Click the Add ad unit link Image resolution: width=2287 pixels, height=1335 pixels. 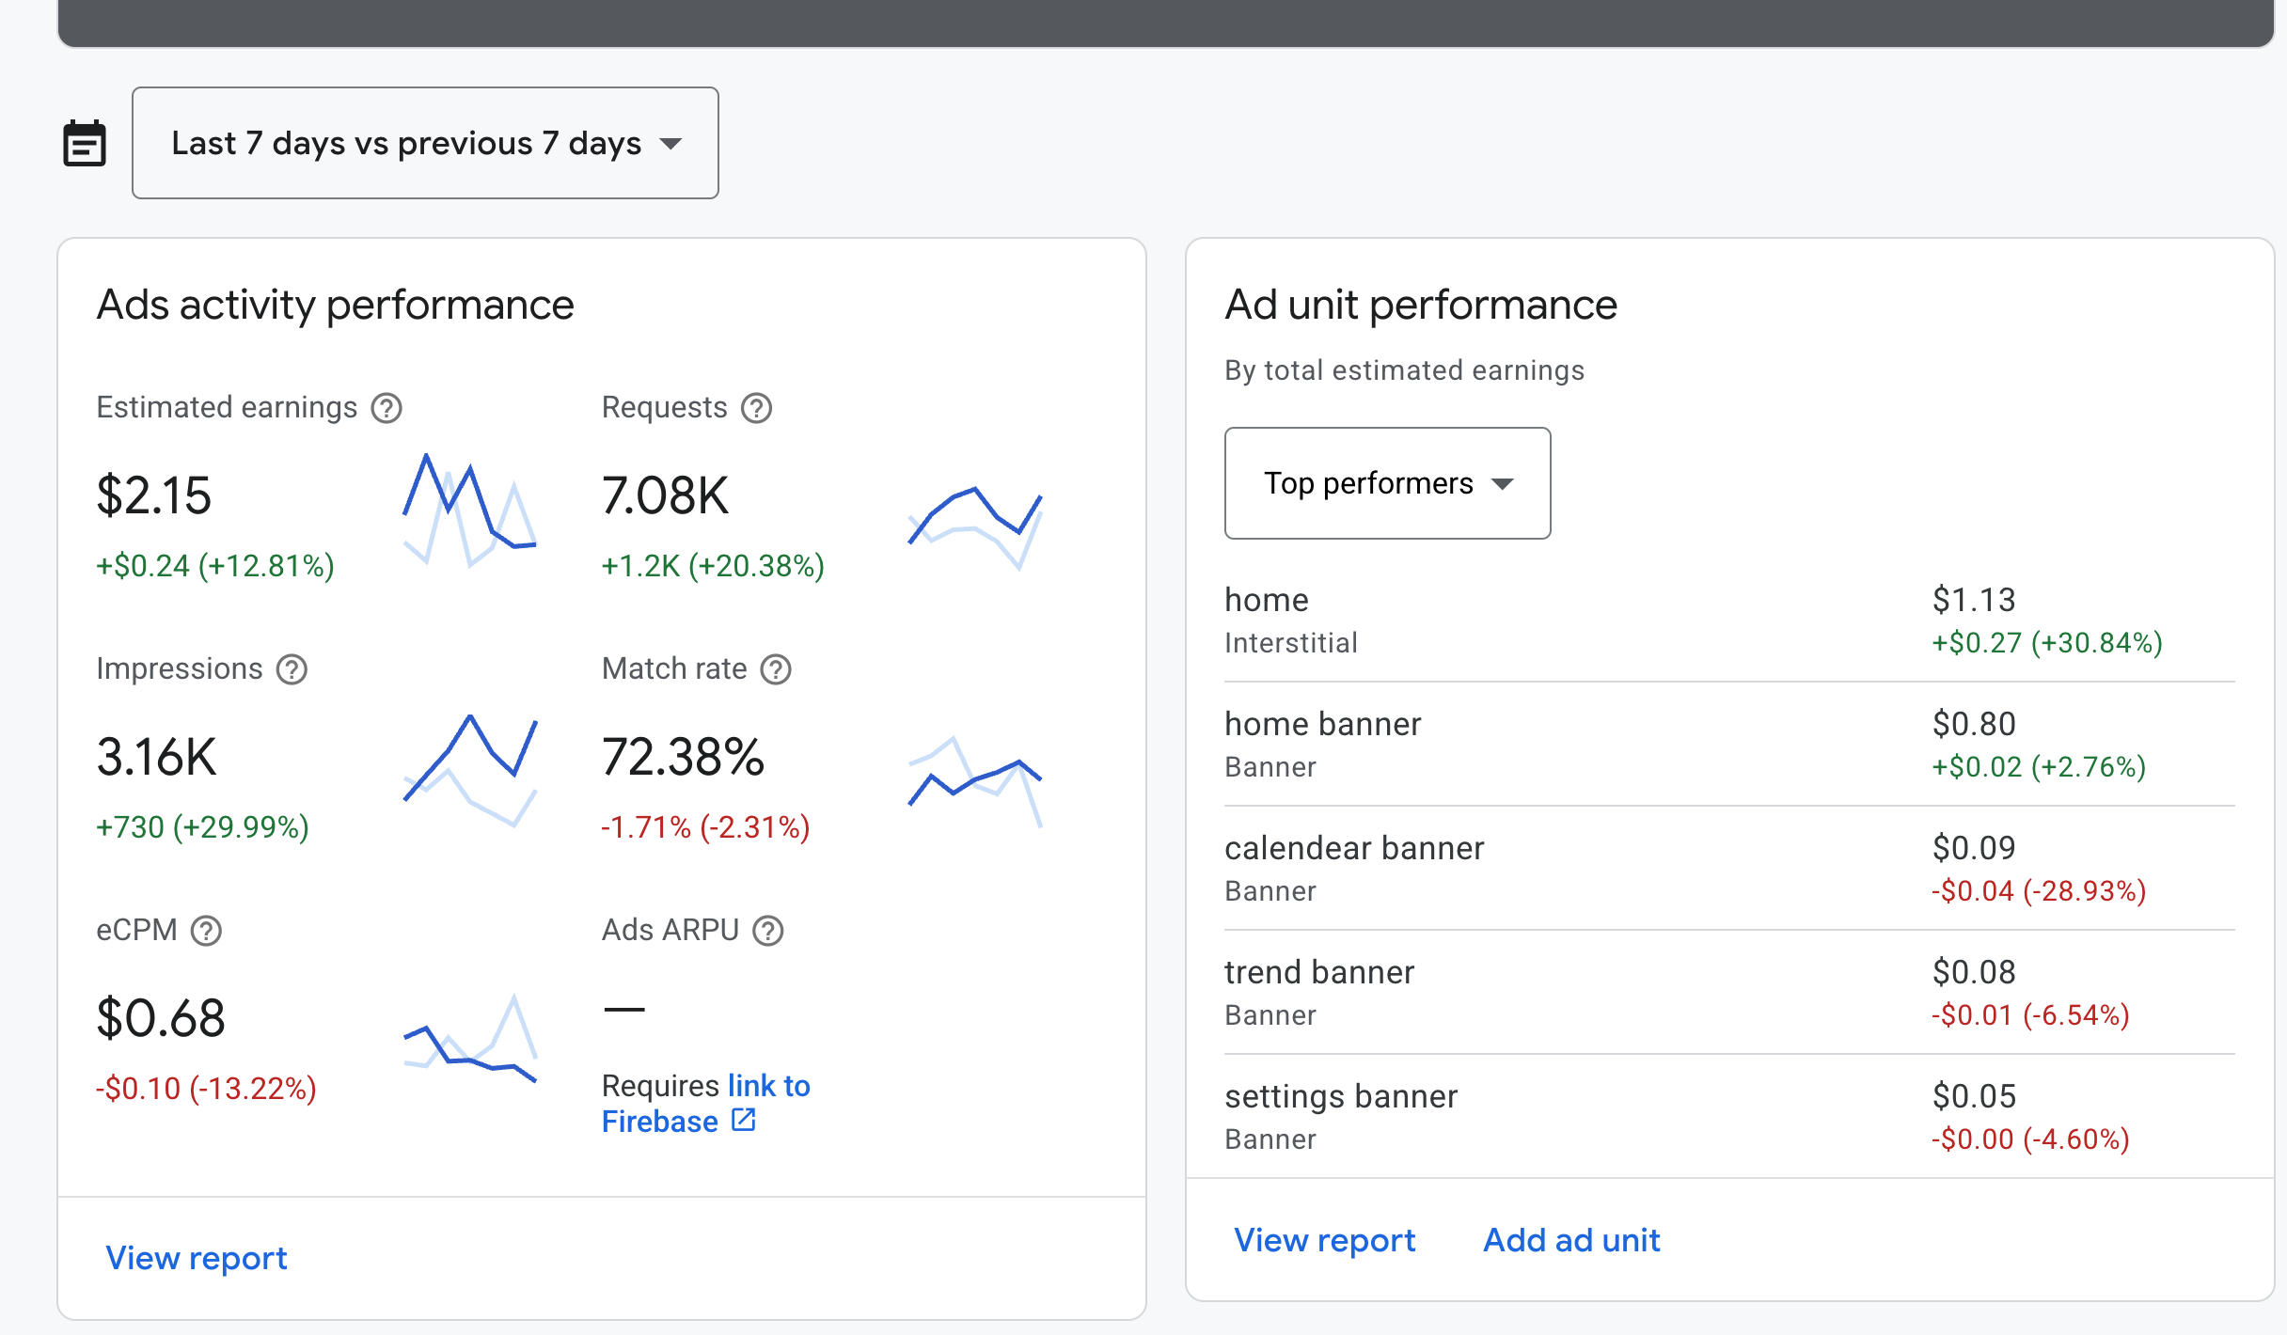(x=1571, y=1240)
